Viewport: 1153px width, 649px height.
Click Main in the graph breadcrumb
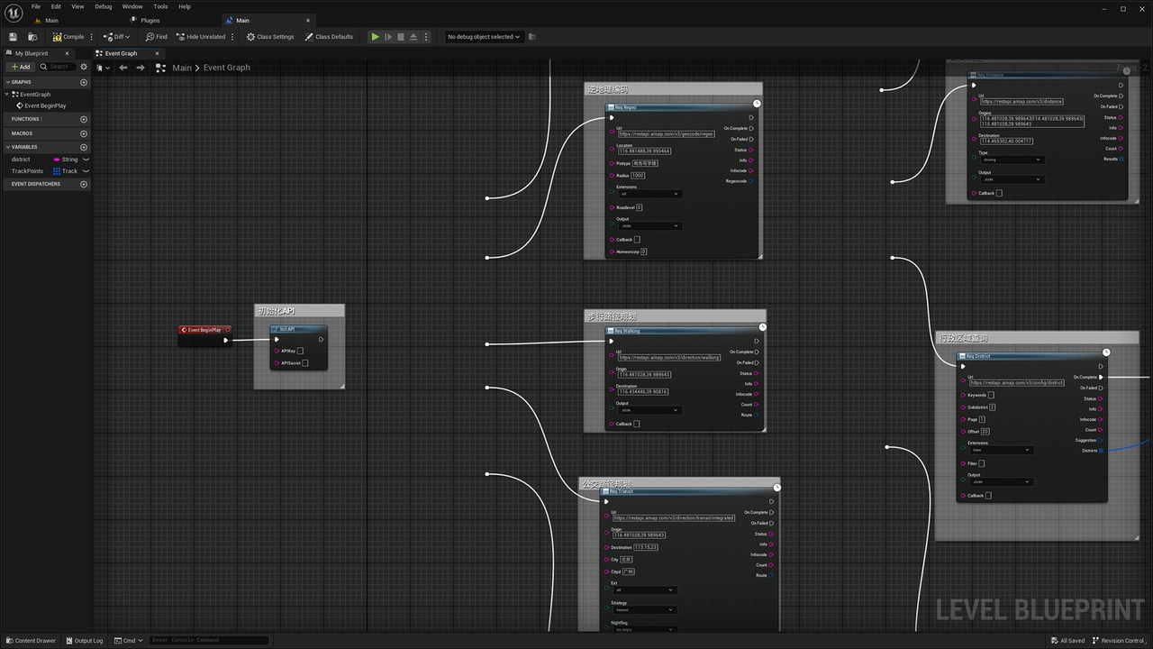coord(182,68)
